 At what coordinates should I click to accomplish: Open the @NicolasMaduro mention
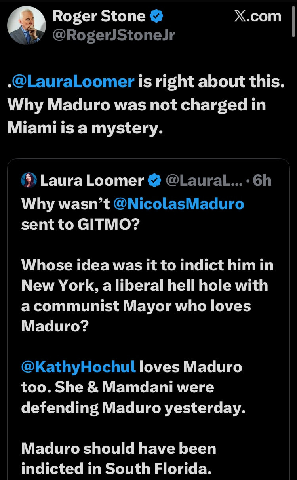pos(179,204)
